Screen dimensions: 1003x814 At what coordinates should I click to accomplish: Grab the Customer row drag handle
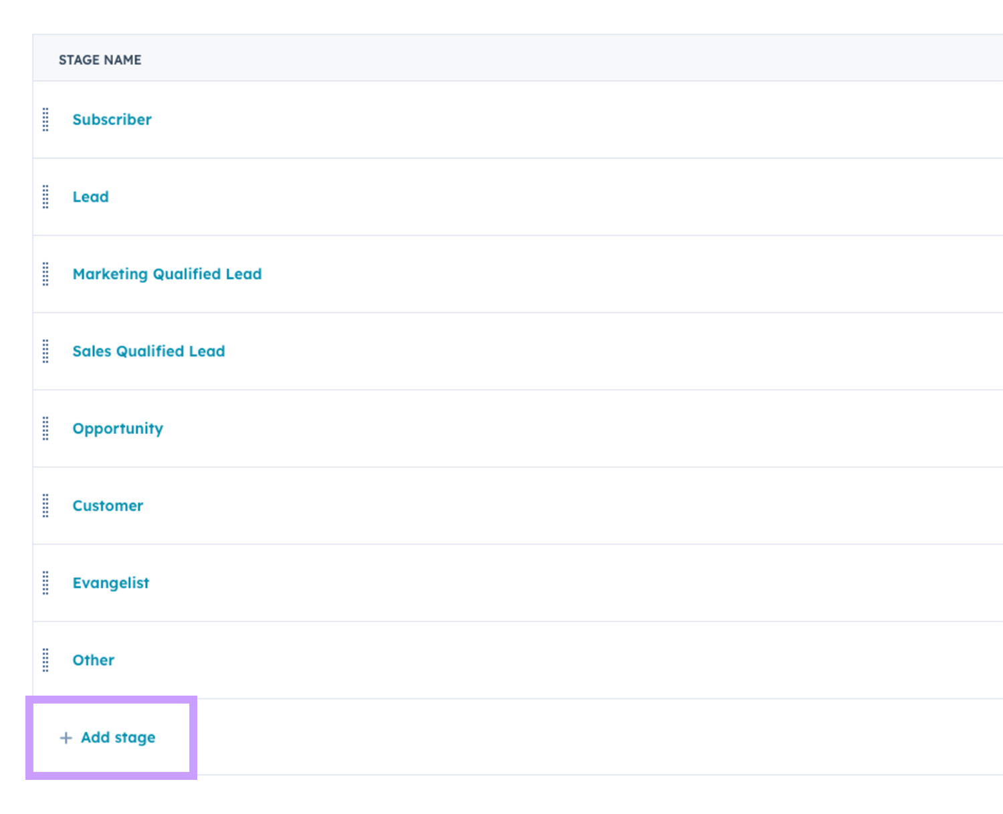45,506
